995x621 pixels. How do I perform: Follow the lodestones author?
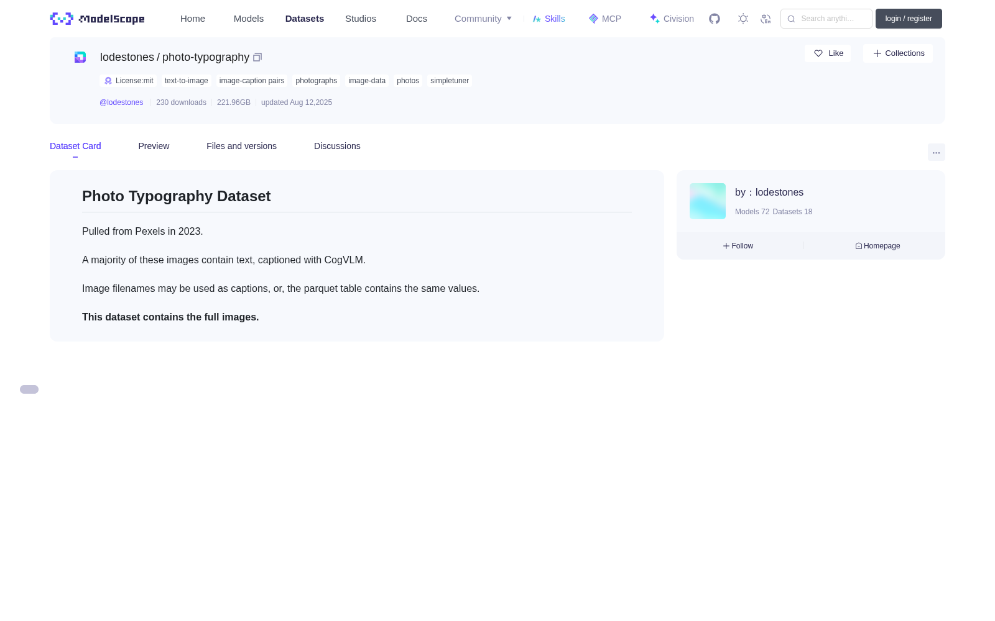738,246
